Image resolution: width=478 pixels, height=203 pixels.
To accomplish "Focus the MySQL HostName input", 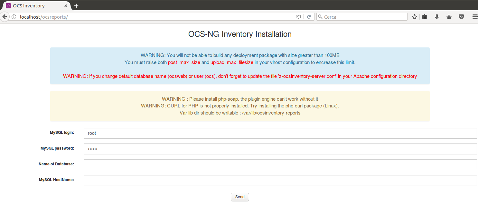I will click(280, 180).
